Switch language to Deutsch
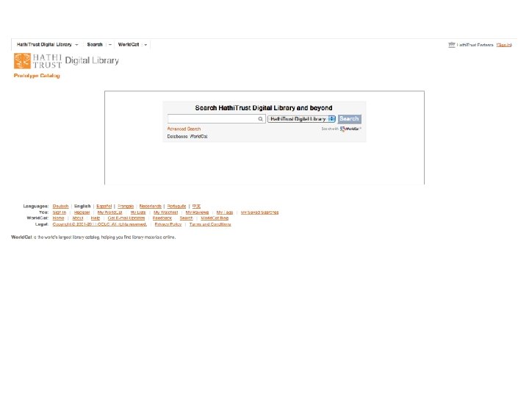 61,207
